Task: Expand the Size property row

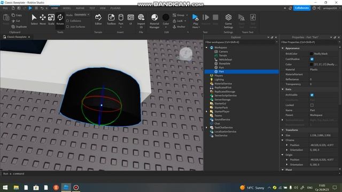Action: pyautogui.click(x=283, y=135)
